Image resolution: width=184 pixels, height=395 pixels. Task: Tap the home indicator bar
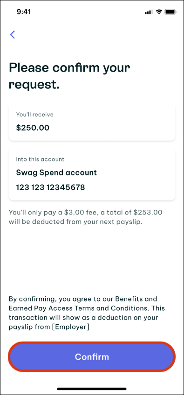pyautogui.click(x=92, y=388)
